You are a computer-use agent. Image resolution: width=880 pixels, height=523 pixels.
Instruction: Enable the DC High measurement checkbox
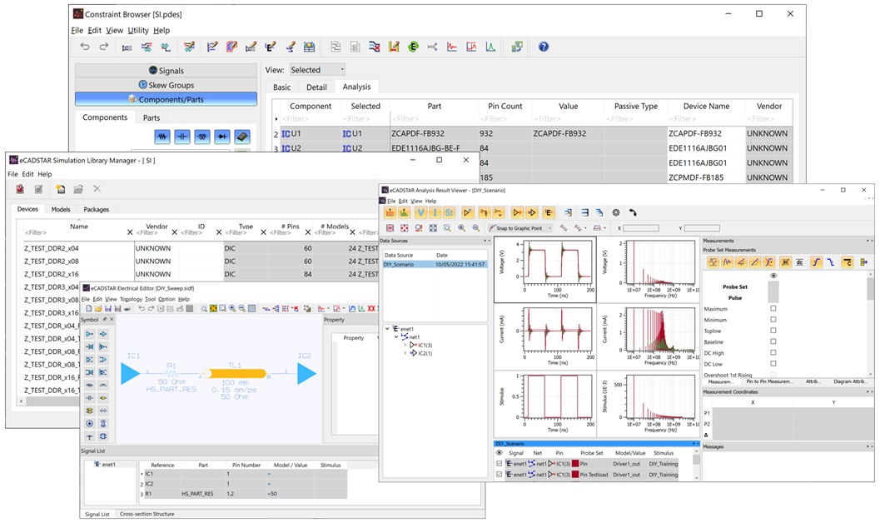773,353
